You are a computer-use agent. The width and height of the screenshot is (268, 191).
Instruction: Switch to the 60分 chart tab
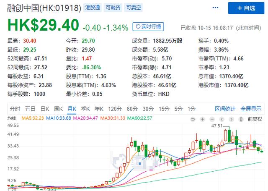[x=132, y=109]
